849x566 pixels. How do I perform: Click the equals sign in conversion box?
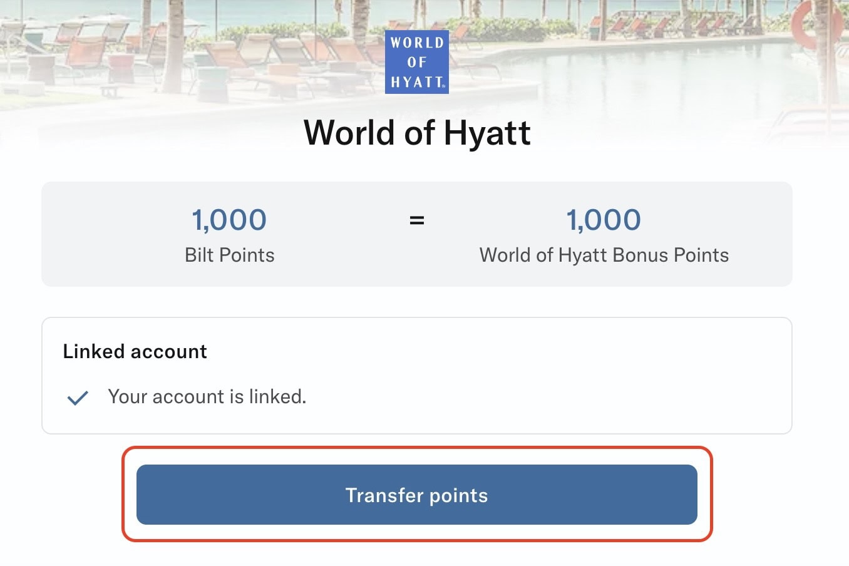pyautogui.click(x=417, y=220)
